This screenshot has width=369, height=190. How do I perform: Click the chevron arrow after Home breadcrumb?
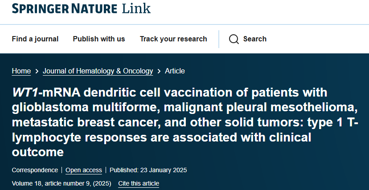(x=37, y=71)
